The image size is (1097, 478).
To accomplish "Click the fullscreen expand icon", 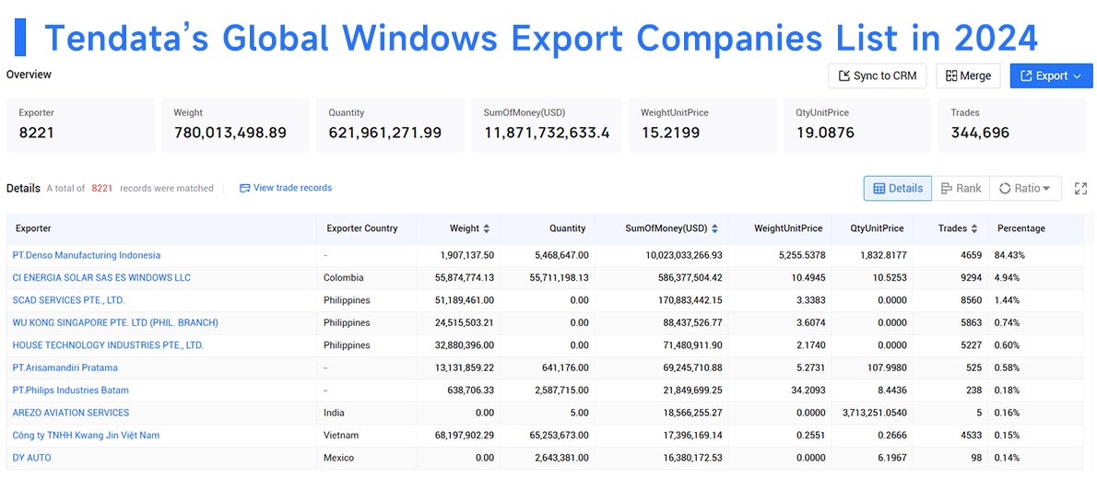I will (x=1081, y=188).
